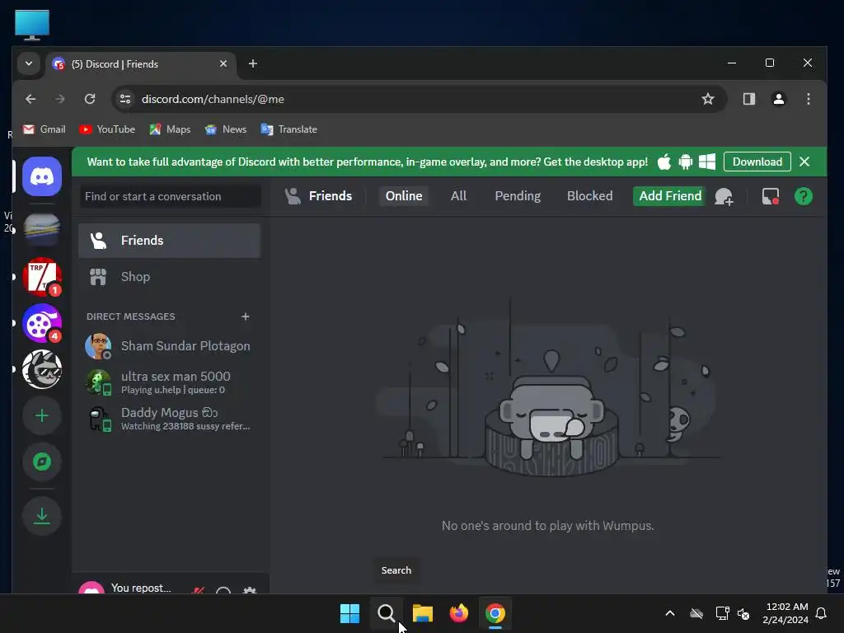Open the Discord inbox icon
The width and height of the screenshot is (844, 633).
coord(771,196)
